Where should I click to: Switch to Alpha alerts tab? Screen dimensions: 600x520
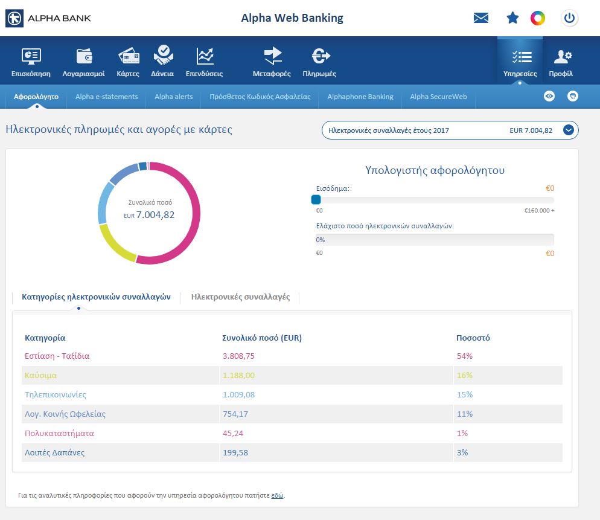coord(174,97)
